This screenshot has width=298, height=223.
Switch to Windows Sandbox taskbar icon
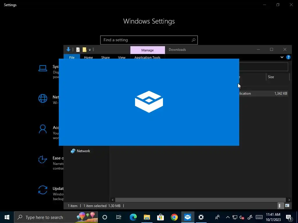(188, 217)
